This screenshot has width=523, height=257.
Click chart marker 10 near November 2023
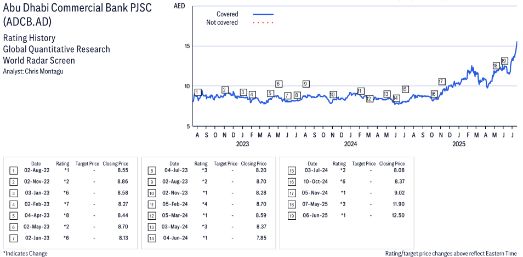[333, 95]
